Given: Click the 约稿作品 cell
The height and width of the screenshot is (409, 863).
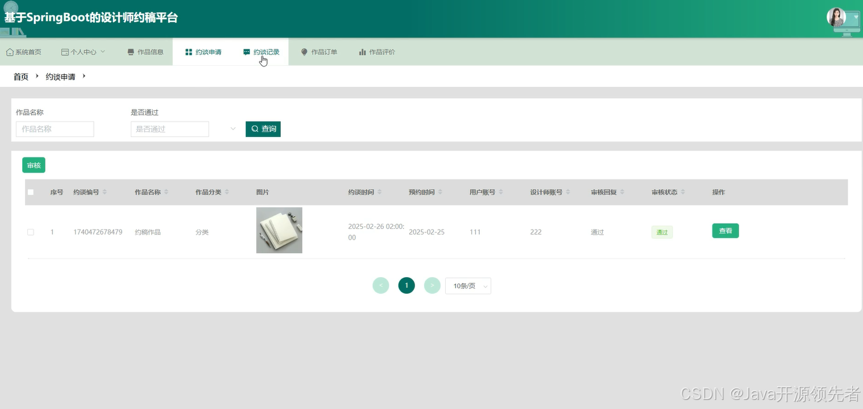Looking at the screenshot, I should pyautogui.click(x=148, y=232).
